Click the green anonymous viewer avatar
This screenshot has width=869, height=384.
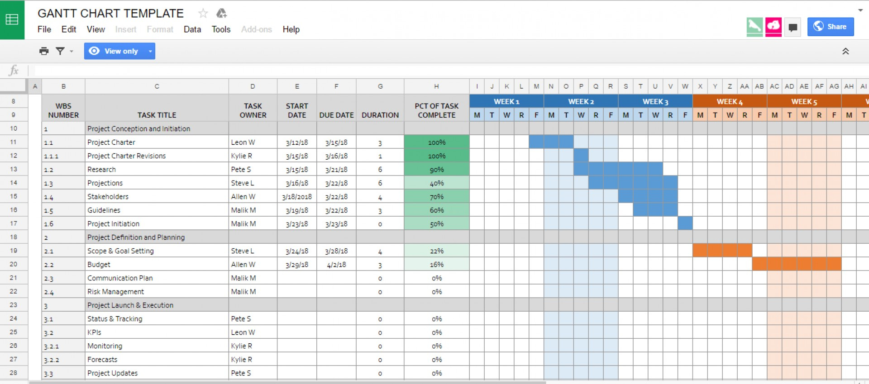click(754, 27)
